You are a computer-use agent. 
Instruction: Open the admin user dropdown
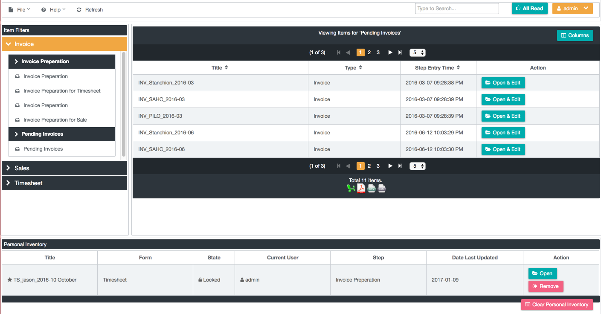click(572, 9)
